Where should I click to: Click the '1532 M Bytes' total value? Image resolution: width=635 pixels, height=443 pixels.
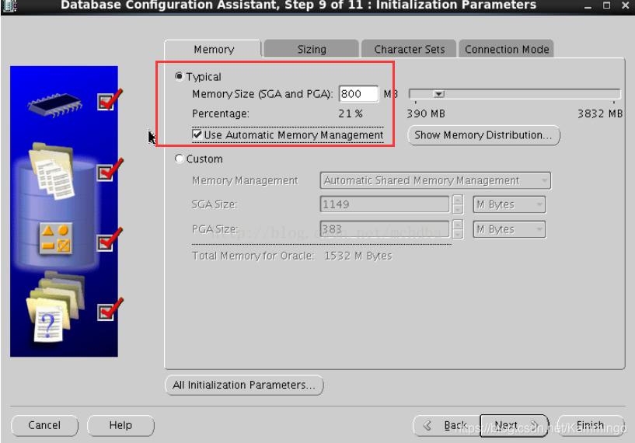358,256
